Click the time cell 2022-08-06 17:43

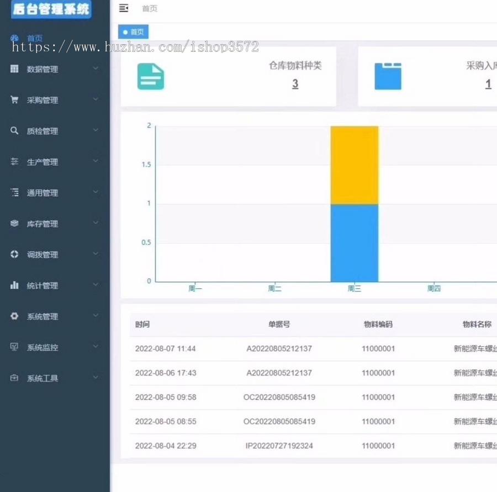coord(166,373)
